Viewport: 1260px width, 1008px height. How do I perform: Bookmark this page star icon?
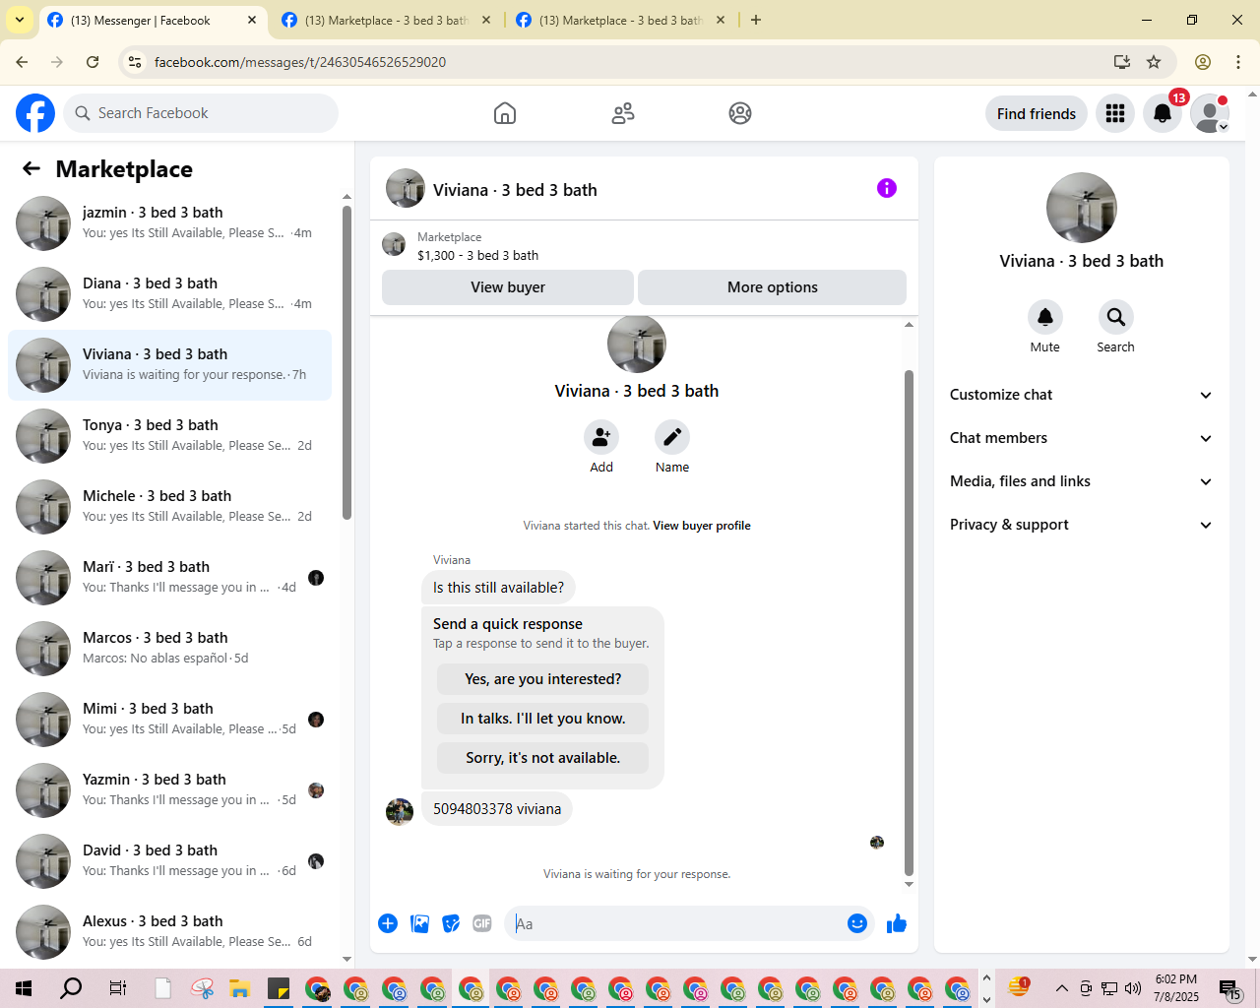(x=1154, y=62)
